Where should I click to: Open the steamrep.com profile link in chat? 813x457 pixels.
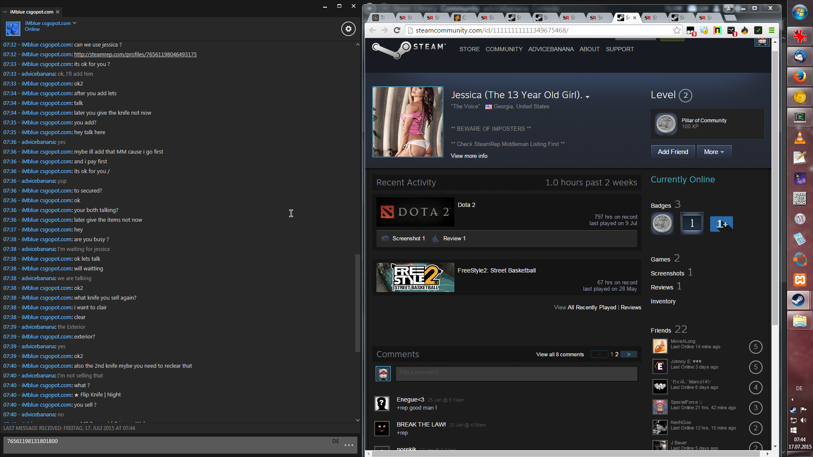click(135, 55)
